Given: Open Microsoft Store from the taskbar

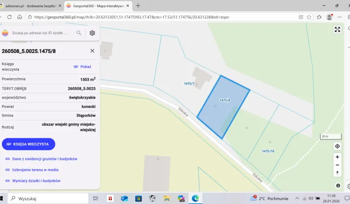Looking at the screenshot, I should pos(139,198).
